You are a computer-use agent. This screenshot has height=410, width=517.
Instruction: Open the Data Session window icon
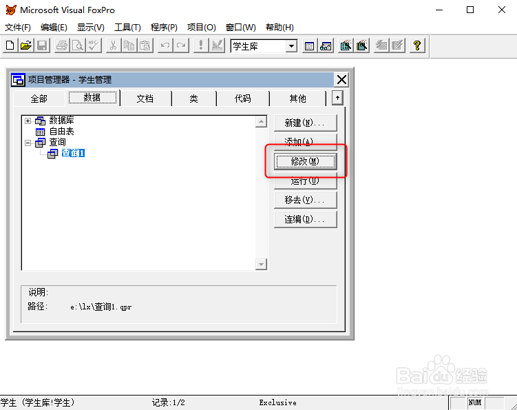[x=326, y=45]
